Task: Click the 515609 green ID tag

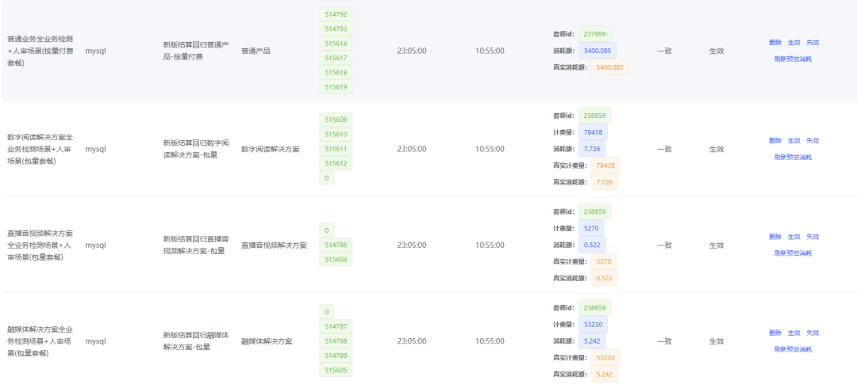Action: click(x=336, y=120)
